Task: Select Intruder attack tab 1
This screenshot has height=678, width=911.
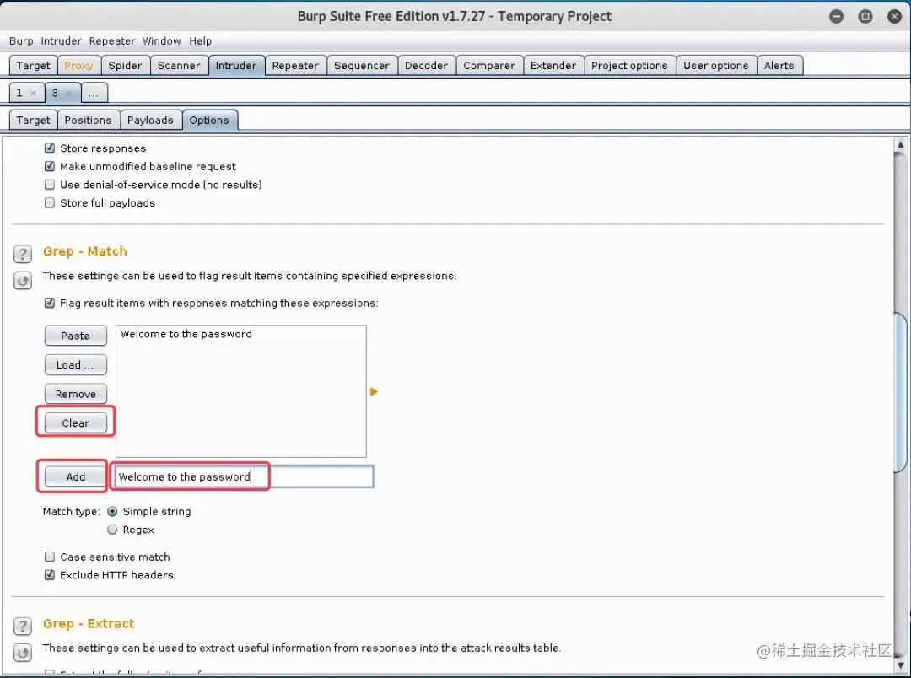Action: [19, 93]
